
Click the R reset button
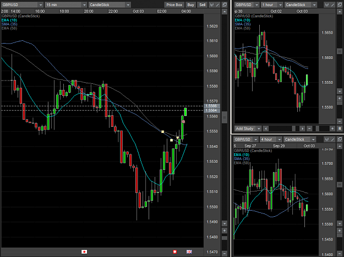click(340, 128)
